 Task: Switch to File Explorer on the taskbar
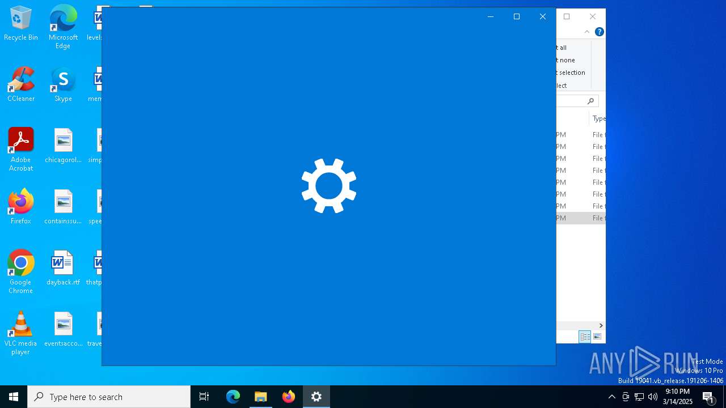[x=261, y=397]
